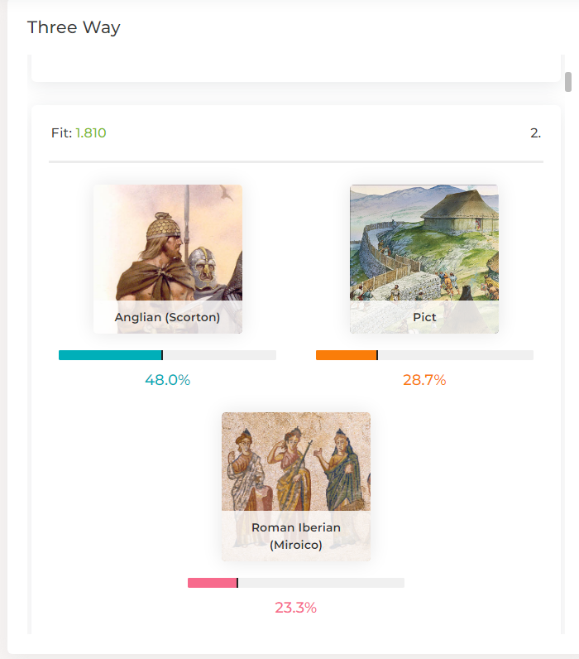The image size is (579, 659).
Task: Click the pink Roman Iberian percentage bar
Action: [296, 583]
